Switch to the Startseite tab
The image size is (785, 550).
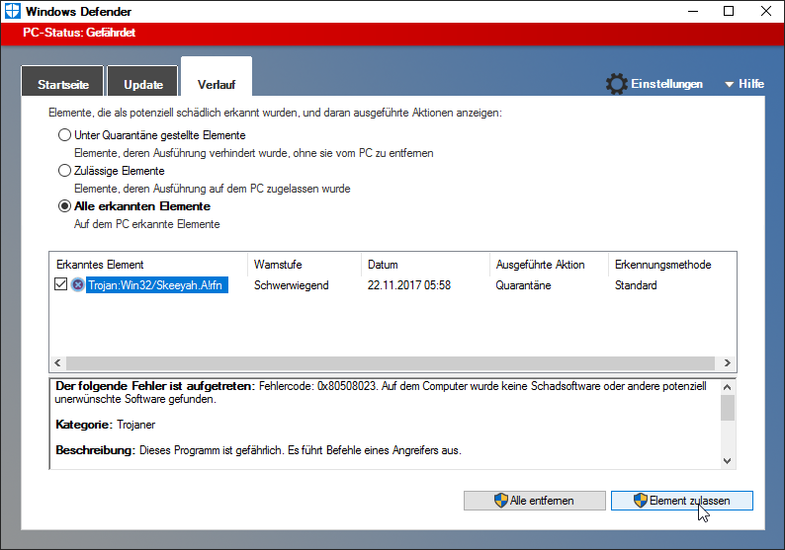[62, 81]
